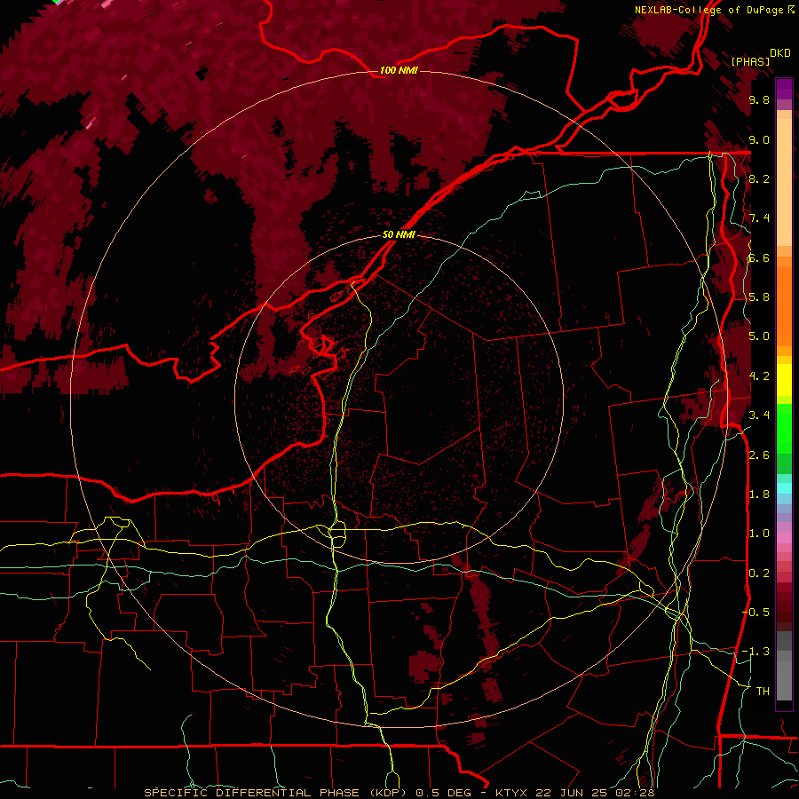Image resolution: width=799 pixels, height=799 pixels.
Task: Click the [PHAS] units label
Action: (750, 61)
